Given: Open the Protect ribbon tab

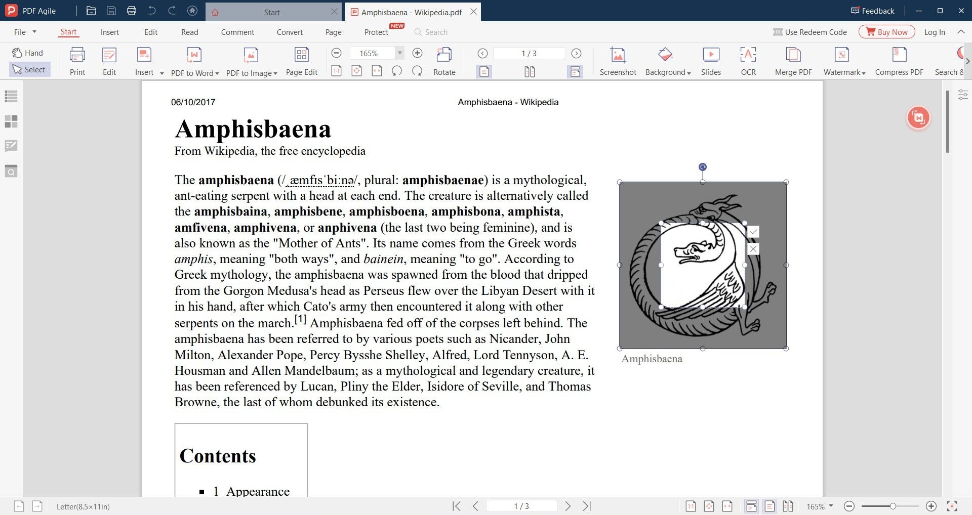Looking at the screenshot, I should [376, 32].
